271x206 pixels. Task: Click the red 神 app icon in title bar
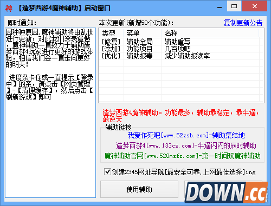click(x=9, y=8)
